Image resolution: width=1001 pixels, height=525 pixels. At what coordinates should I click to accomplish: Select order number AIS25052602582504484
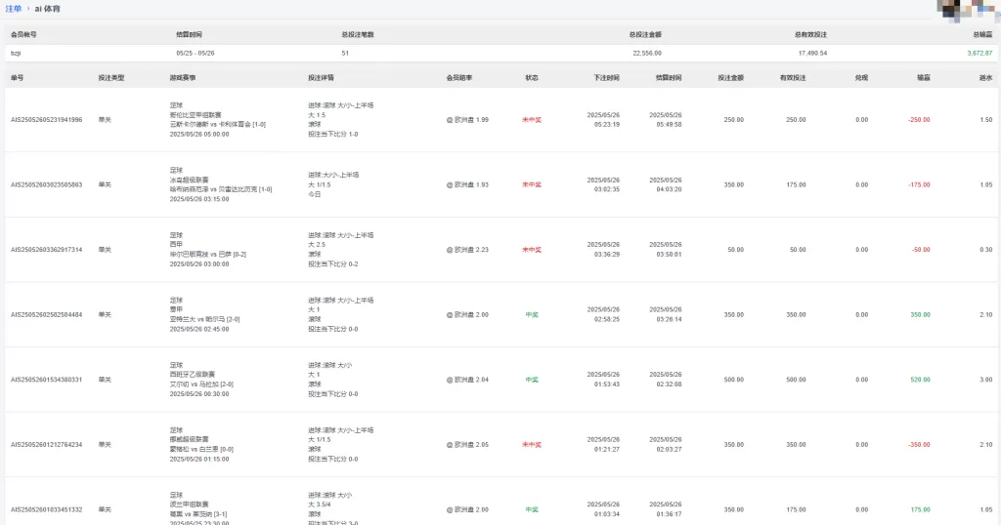[x=47, y=315]
